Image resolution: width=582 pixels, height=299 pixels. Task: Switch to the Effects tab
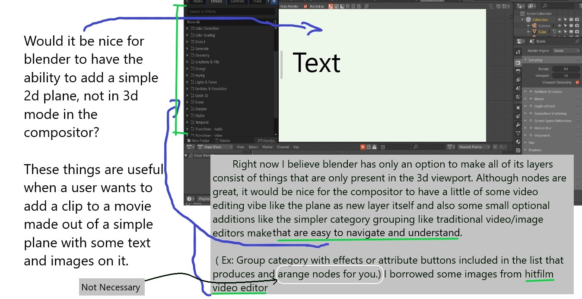pos(216,2)
